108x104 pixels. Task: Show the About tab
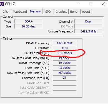tap(86, 12)
